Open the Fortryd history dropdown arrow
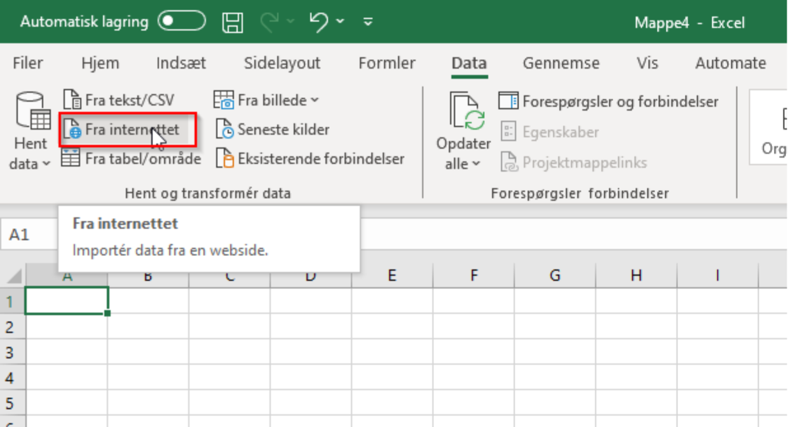Viewport: 788px width, 427px height. (x=339, y=22)
